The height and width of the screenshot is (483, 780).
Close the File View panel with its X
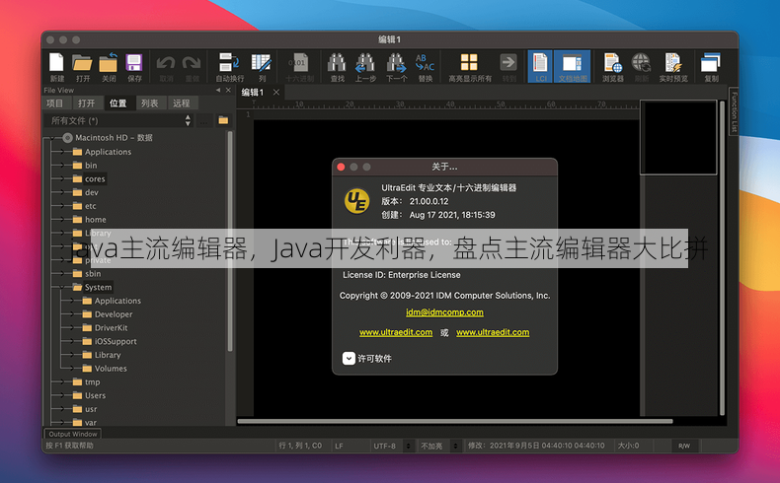(228, 90)
